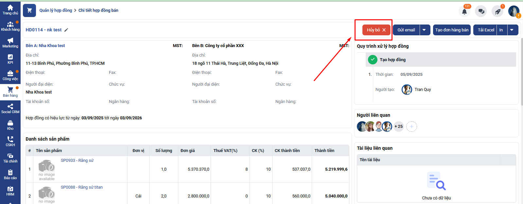Click the pencil icon to edit contract name
This screenshot has width=523, height=204.
pos(66,30)
